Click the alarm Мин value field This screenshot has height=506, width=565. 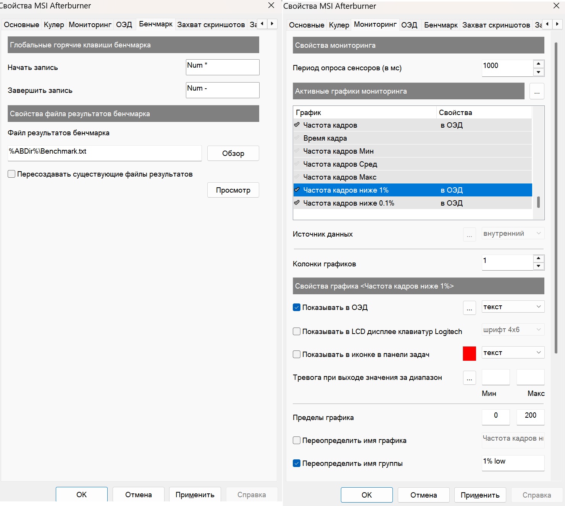pyautogui.click(x=496, y=377)
